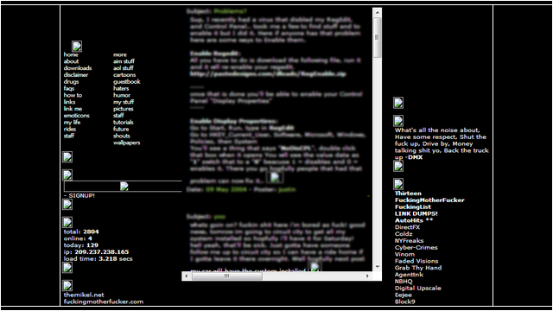Image resolution: width=553 pixels, height=311 pixels.
Task: Click the ip: 209.237.238.165 text
Action: [96, 251]
